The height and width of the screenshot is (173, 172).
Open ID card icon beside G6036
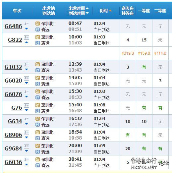27,160
